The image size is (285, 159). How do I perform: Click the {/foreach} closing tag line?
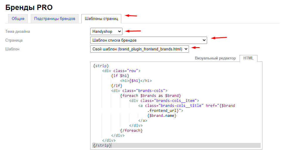(131, 130)
